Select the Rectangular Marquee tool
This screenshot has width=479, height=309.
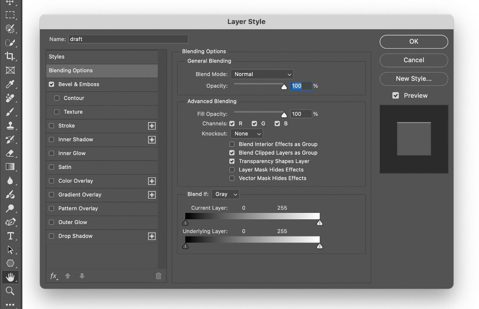pyautogui.click(x=11, y=15)
